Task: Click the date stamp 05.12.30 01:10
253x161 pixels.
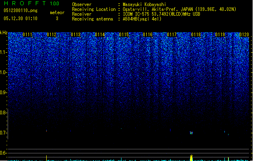Action: (x=21, y=19)
